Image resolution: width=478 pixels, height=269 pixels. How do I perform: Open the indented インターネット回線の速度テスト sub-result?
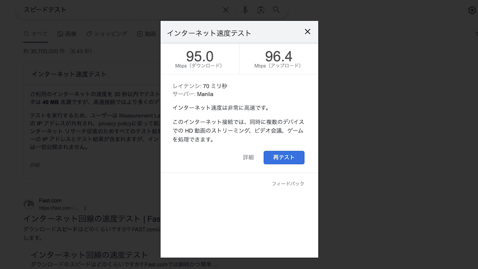pos(89,255)
